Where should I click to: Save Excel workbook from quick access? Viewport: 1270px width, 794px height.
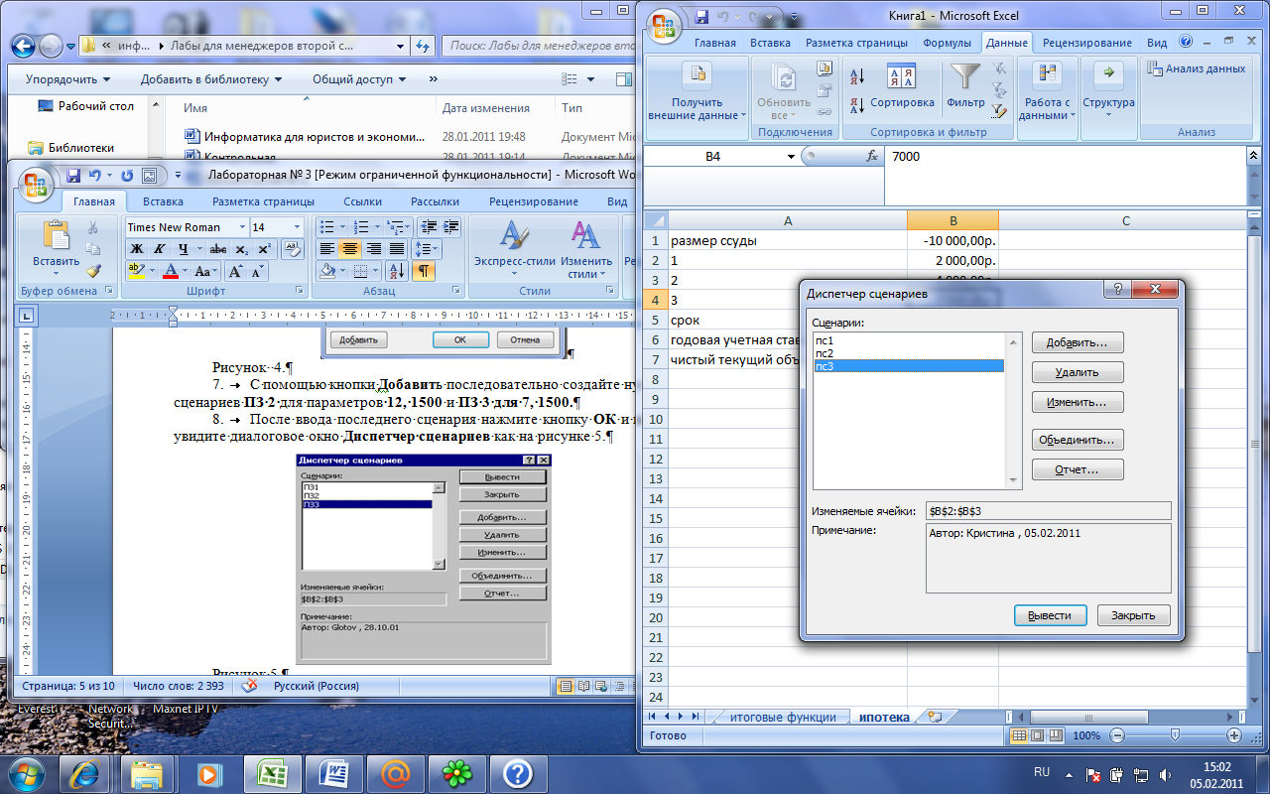(x=702, y=17)
